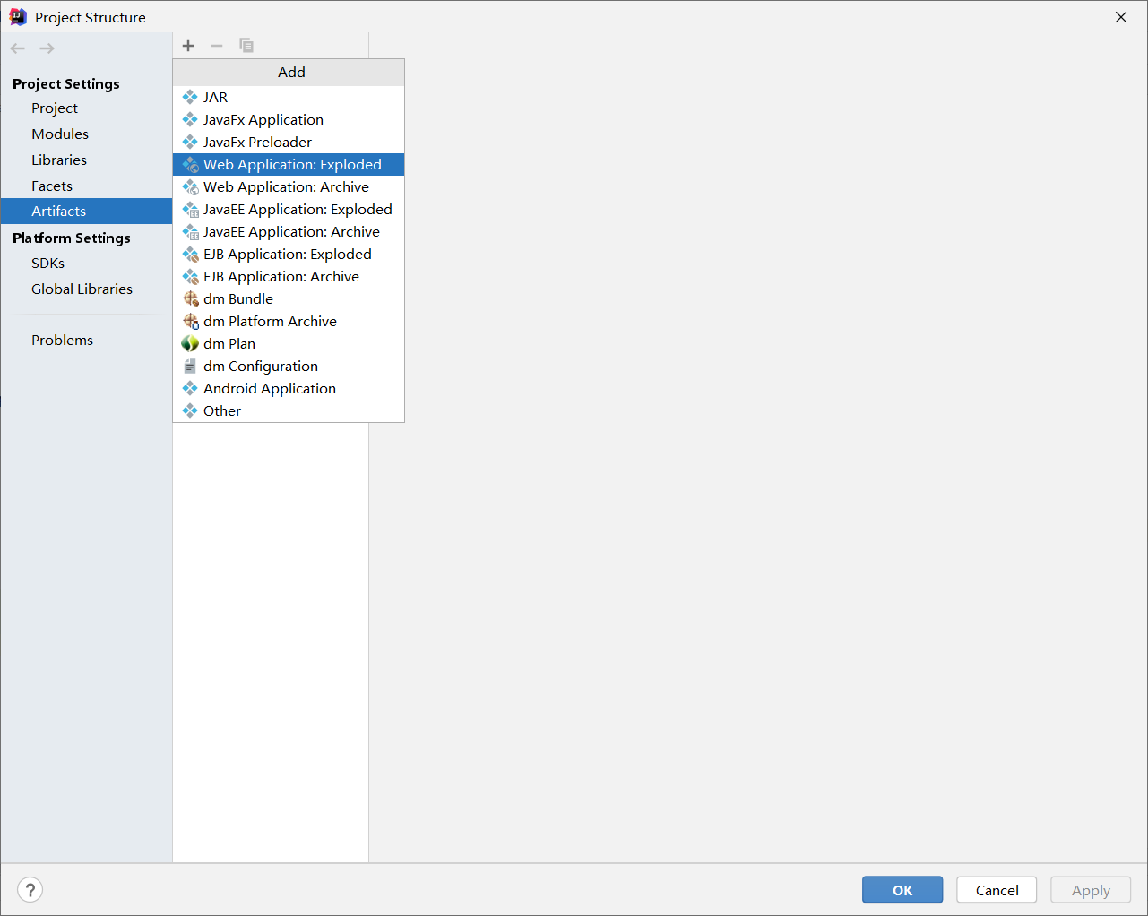The height and width of the screenshot is (916, 1148).
Task: Select Web Application: Exploded entry
Action: (289, 164)
